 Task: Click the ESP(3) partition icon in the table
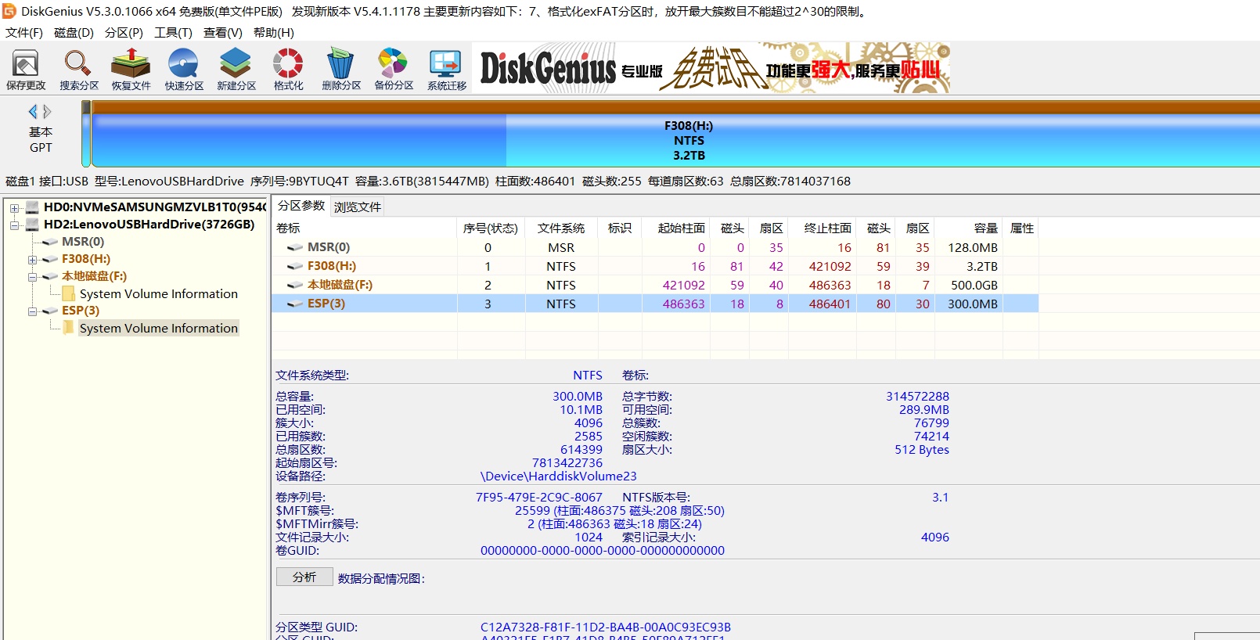[x=295, y=304]
